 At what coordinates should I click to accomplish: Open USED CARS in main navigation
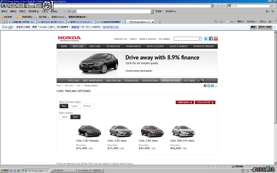[x=95, y=46]
